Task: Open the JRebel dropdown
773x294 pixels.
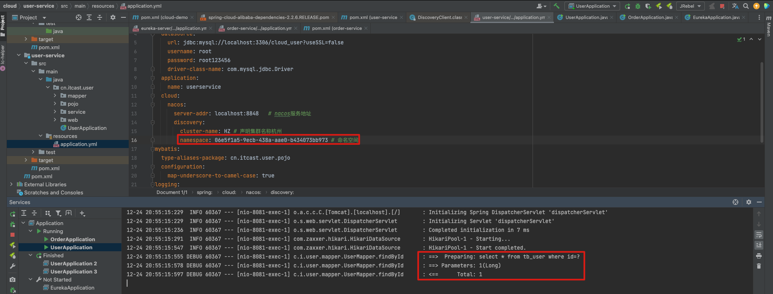Action: (x=690, y=6)
